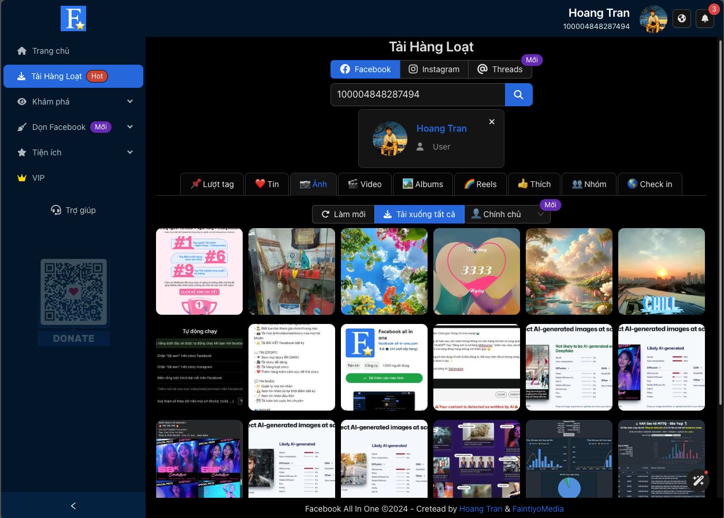Open the Lượt tag tab
The image size is (724, 518).
tap(212, 184)
